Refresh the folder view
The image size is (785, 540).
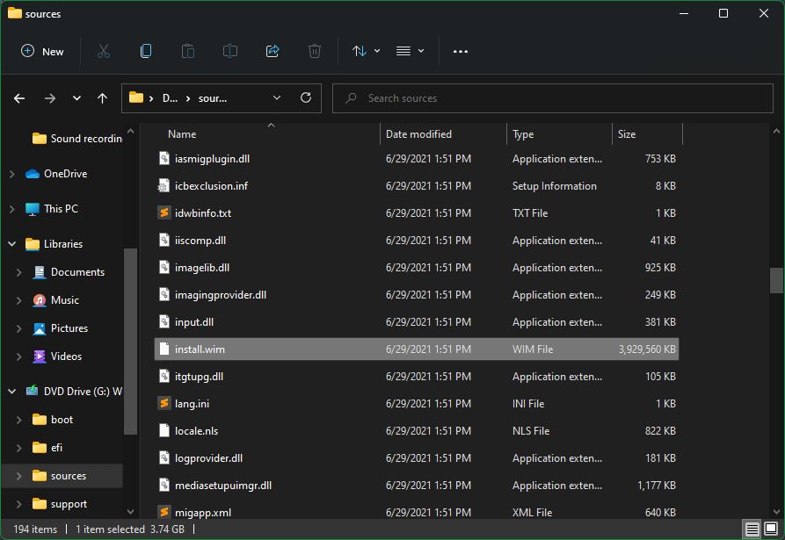tap(305, 97)
